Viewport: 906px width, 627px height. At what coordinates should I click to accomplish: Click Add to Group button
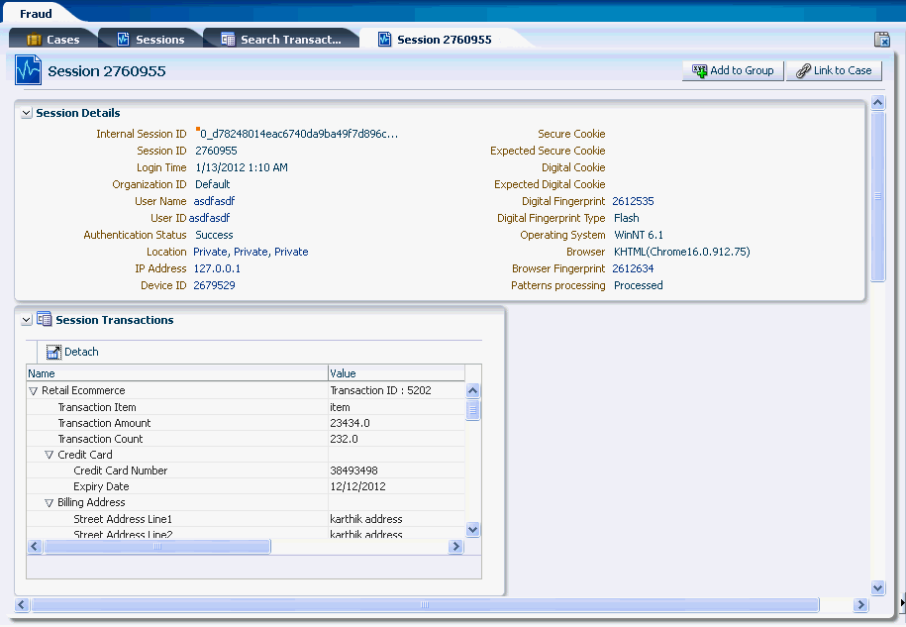click(x=733, y=70)
